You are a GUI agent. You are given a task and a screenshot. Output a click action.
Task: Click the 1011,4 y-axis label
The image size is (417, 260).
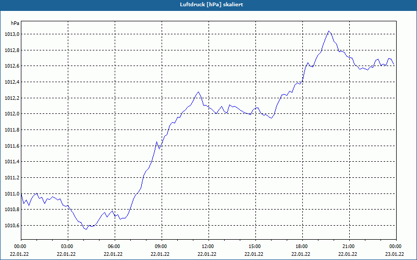pyautogui.click(x=12, y=162)
